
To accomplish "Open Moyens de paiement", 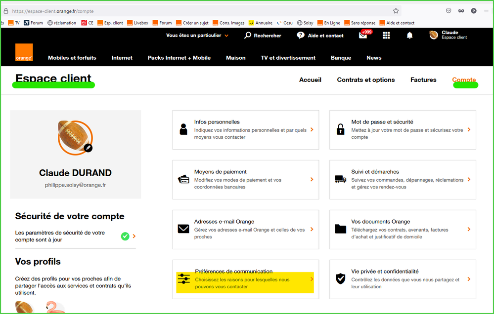I will [x=246, y=179].
